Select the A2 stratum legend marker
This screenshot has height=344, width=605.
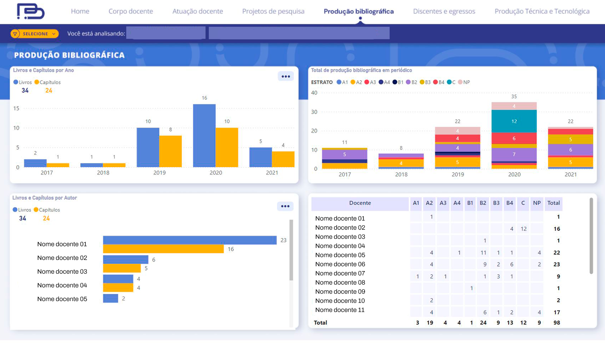pos(353,82)
